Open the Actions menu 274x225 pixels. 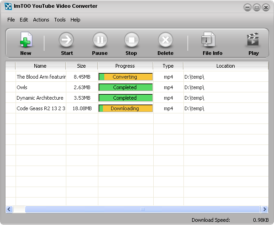pyautogui.click(x=41, y=20)
